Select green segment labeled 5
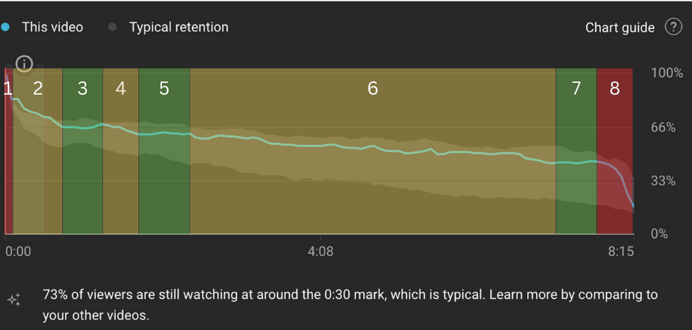692x330 pixels. click(x=164, y=151)
